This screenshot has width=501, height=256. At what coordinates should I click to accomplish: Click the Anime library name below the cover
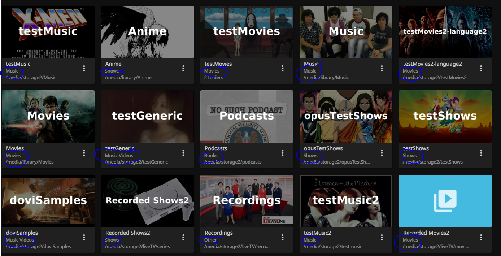point(113,64)
